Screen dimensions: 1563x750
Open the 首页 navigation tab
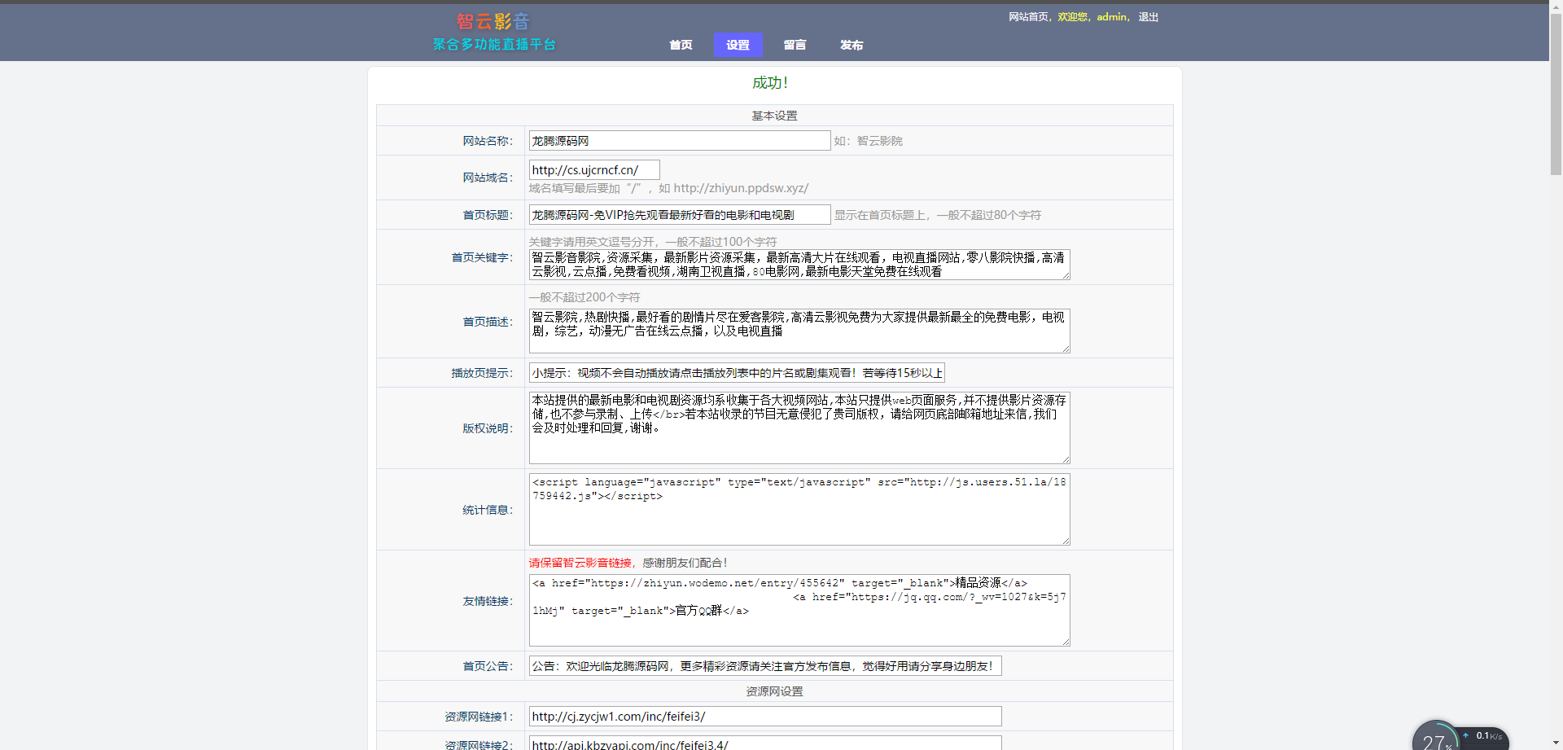pos(681,45)
